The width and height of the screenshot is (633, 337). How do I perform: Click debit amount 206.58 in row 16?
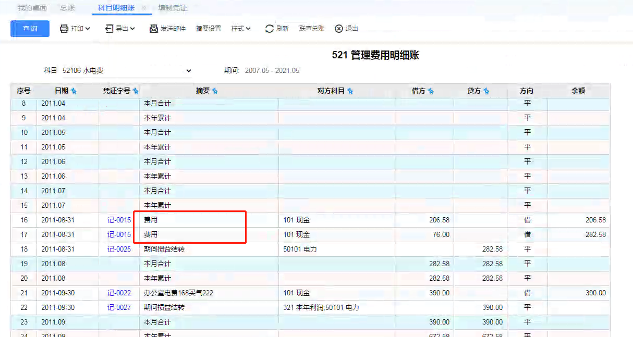point(439,220)
